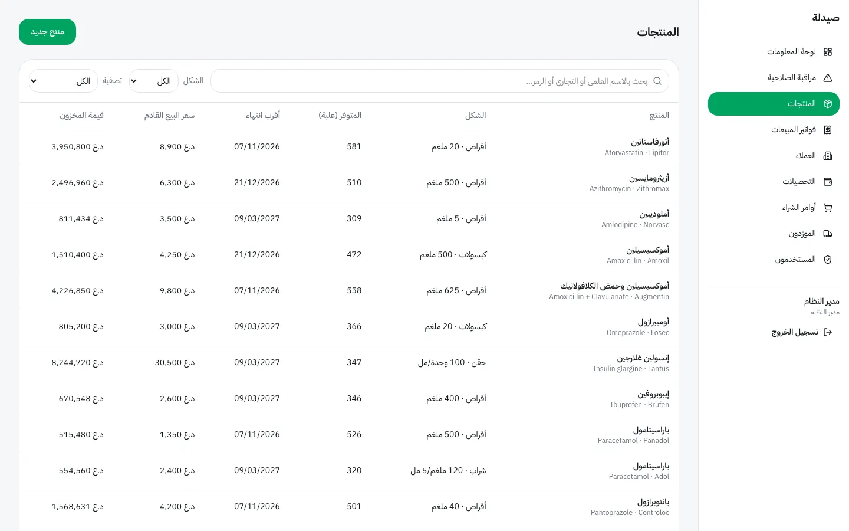The width and height of the screenshot is (849, 531).
Task: Select أوميبرازول product name
Action: [x=653, y=322]
